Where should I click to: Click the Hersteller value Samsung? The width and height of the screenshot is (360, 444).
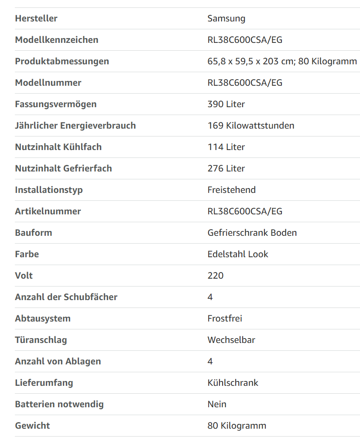(x=226, y=18)
